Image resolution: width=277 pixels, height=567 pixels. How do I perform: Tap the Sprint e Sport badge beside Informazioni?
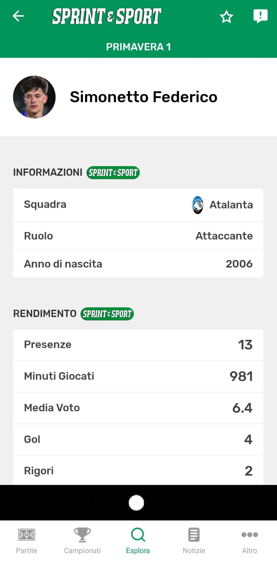(x=113, y=172)
